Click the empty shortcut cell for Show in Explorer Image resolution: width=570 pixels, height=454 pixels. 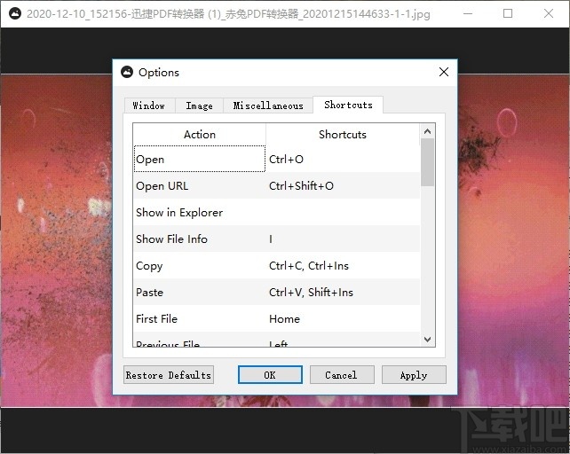pos(343,212)
